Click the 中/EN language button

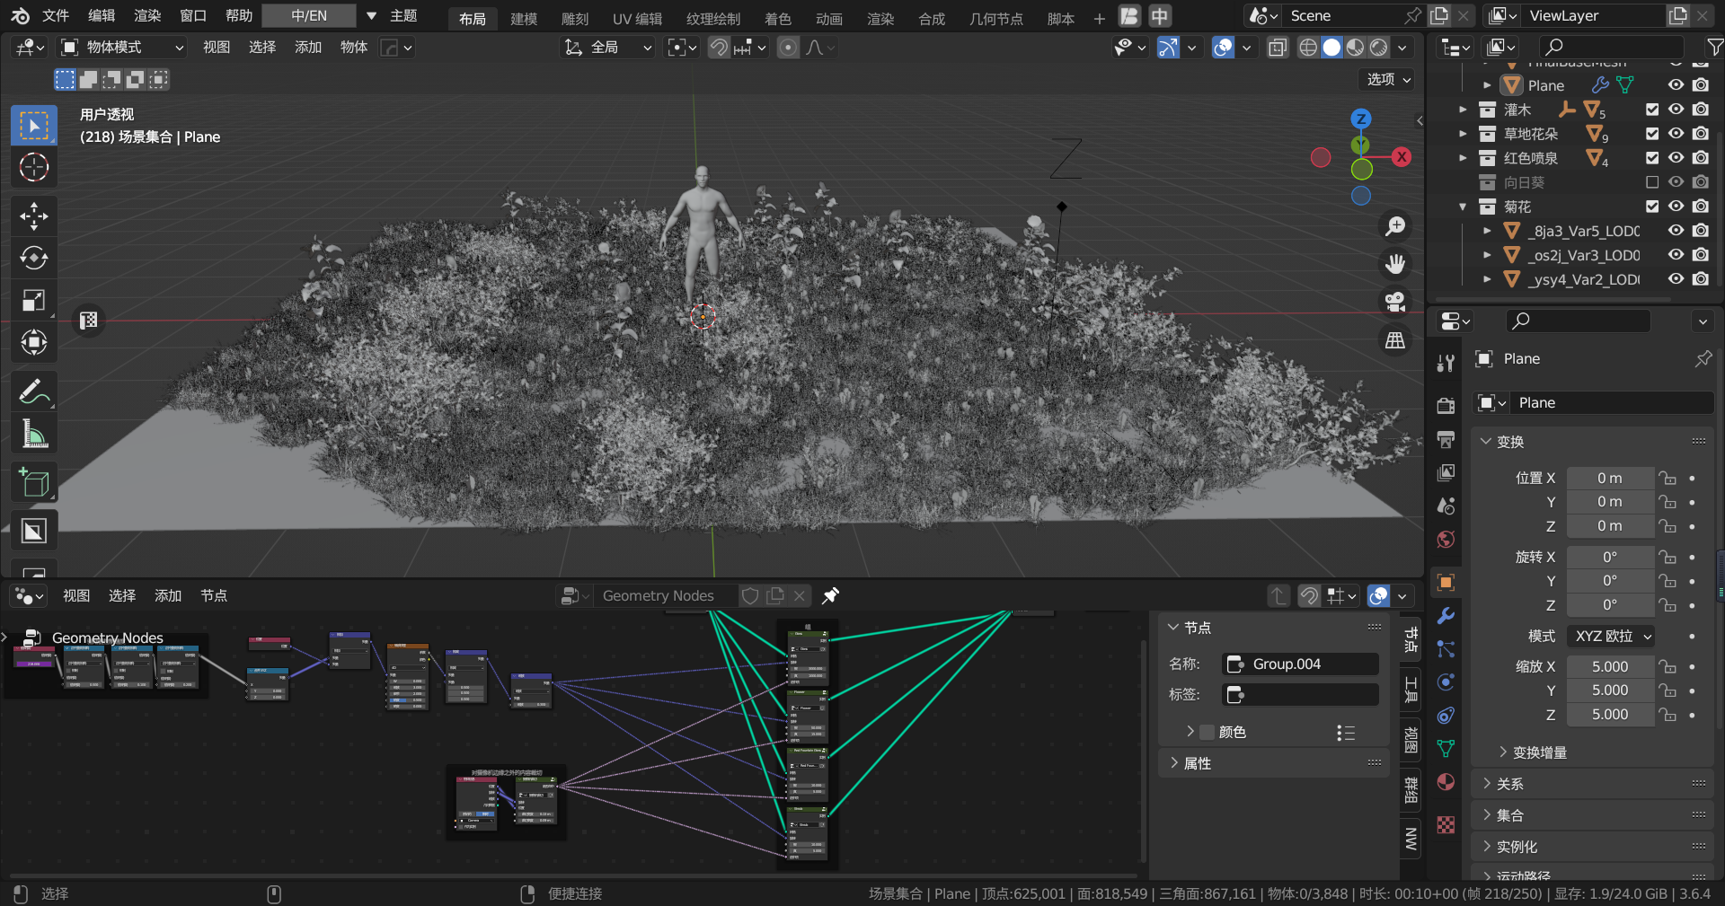pos(309,16)
